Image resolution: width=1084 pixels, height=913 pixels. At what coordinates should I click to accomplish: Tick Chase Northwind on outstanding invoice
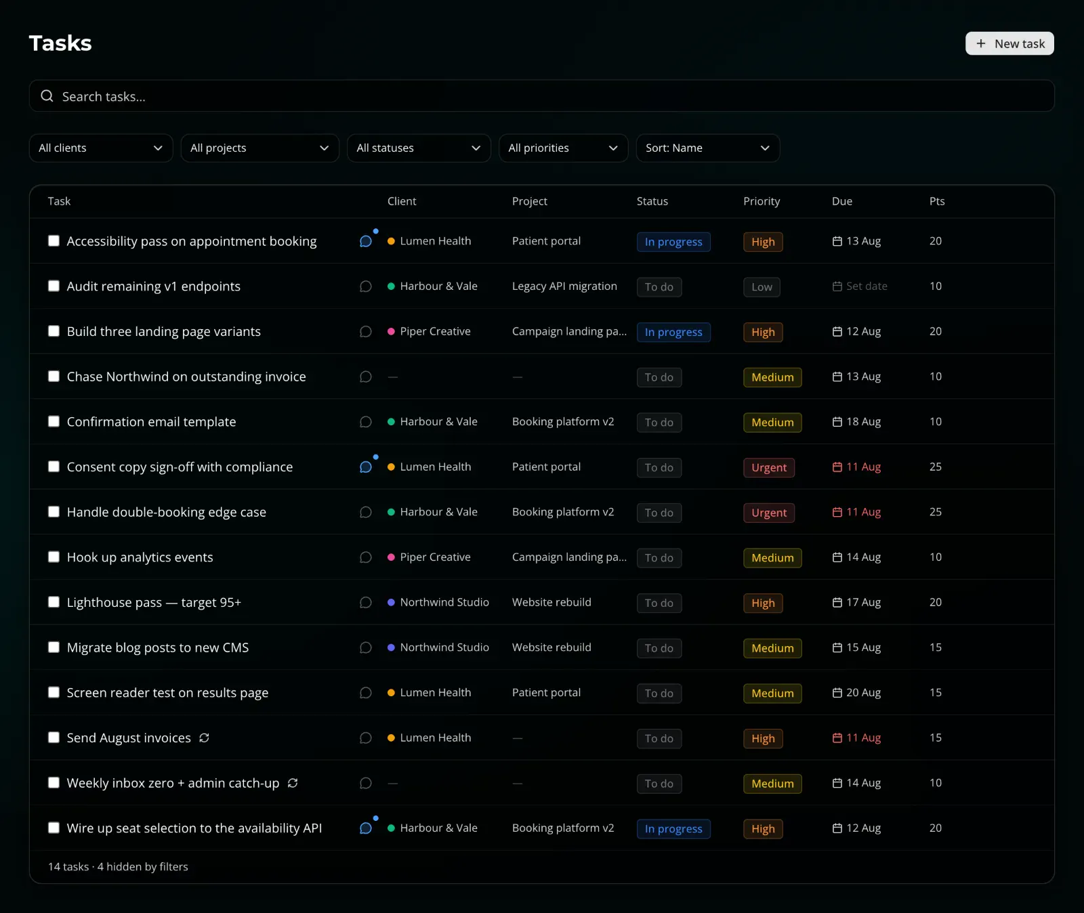54,376
